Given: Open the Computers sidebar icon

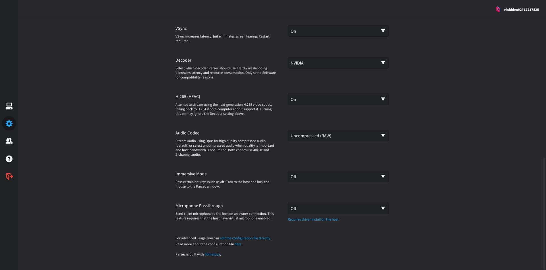Looking at the screenshot, I should coord(9,106).
